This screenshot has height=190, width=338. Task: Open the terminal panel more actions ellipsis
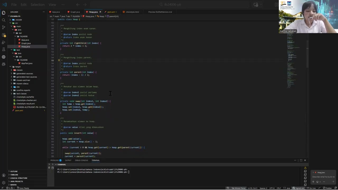(295, 160)
